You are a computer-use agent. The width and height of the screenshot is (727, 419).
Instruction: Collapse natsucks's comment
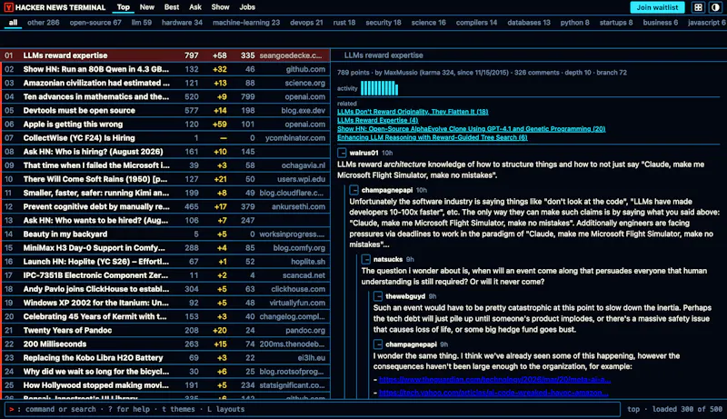366,259
